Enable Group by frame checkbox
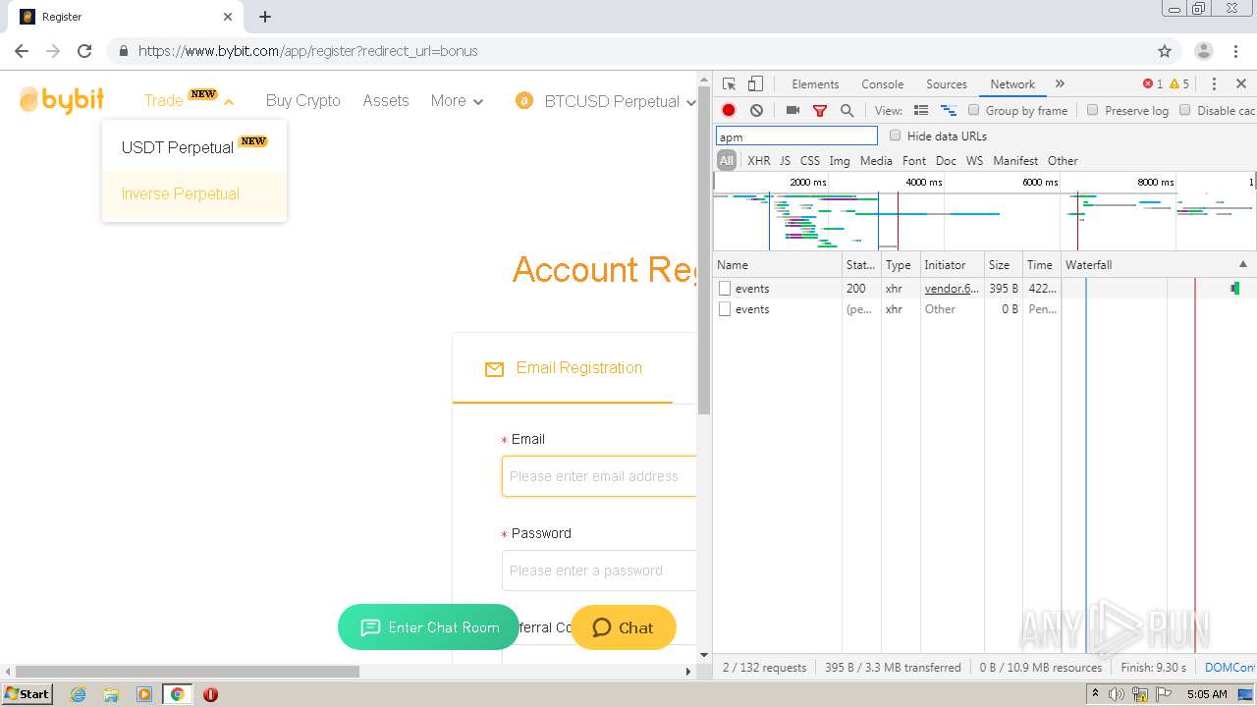Viewport: 1257px width, 707px height. pyautogui.click(x=974, y=110)
